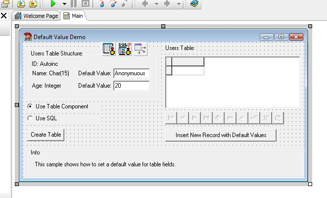Switch to the Main tab
Viewport: 327px width, 198px height.
(x=73, y=16)
